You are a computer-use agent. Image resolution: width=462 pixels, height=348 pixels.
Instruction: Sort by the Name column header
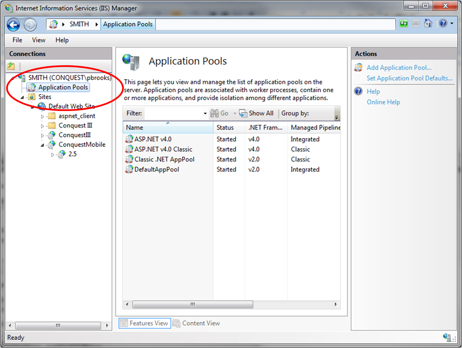click(168, 127)
